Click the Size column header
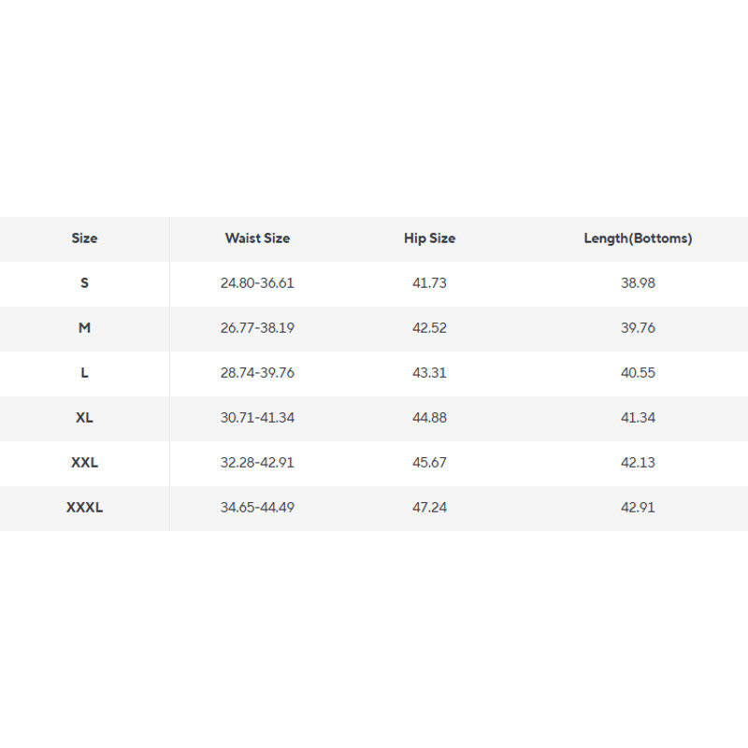This screenshot has width=748, height=748. pos(84,238)
